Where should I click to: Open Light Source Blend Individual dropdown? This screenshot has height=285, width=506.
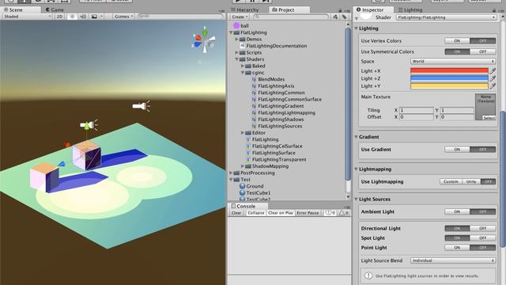point(453,260)
